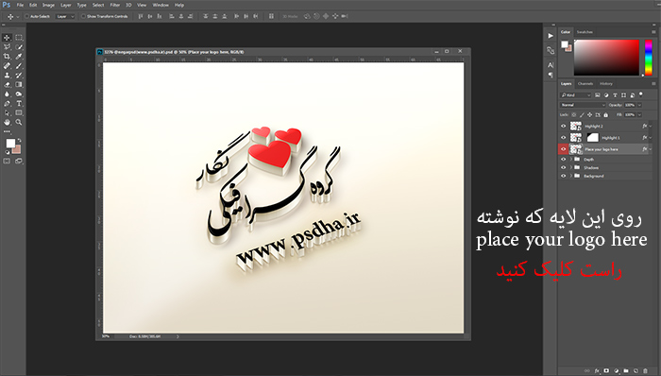Open the Auto-Select Layer dropdown
The height and width of the screenshot is (376, 661).
click(65, 16)
